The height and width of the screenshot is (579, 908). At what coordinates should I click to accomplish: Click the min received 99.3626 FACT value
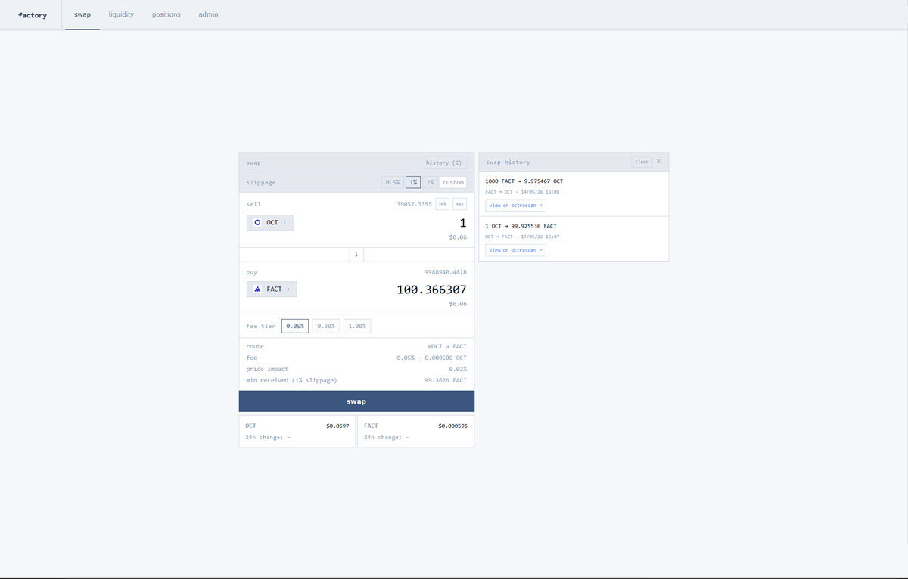pos(446,380)
